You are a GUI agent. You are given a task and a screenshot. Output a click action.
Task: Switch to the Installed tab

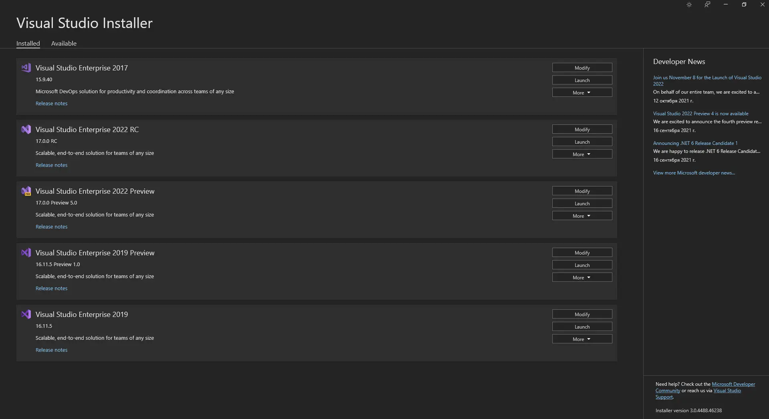(x=28, y=43)
